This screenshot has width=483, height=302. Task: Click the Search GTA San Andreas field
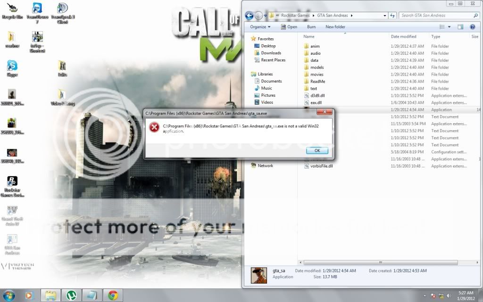coord(429,16)
